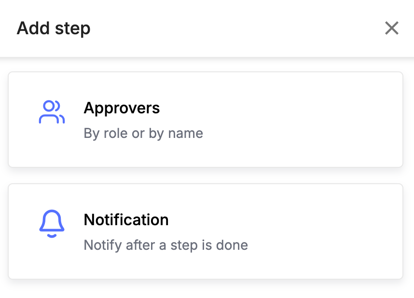This screenshot has height=298, width=414.
Task: Select the Notification step option
Action: coord(206,231)
